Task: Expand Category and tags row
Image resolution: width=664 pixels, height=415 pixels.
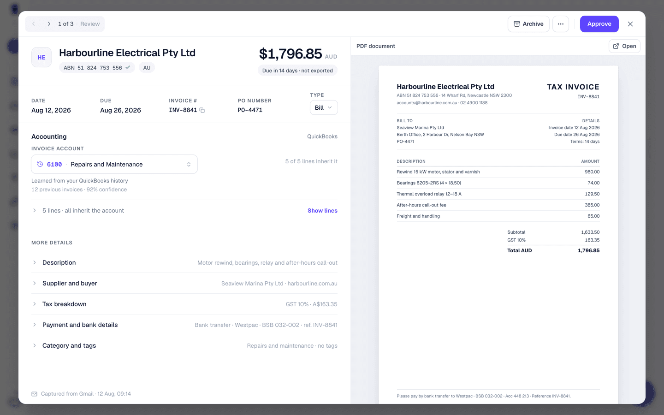Action: pos(184,346)
